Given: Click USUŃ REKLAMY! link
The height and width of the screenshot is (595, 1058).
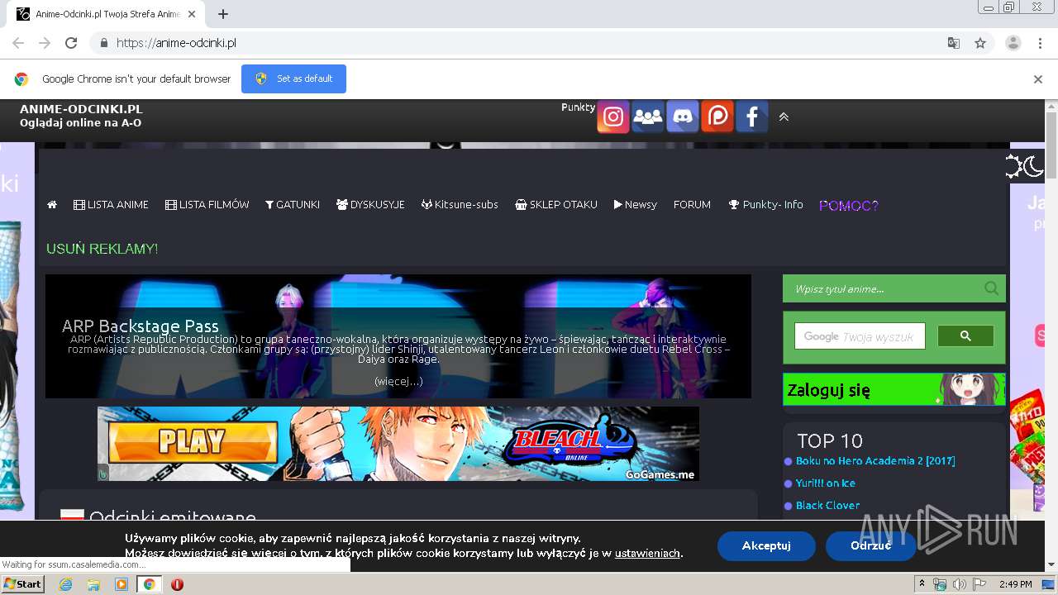Looking at the screenshot, I should pyautogui.click(x=102, y=249).
